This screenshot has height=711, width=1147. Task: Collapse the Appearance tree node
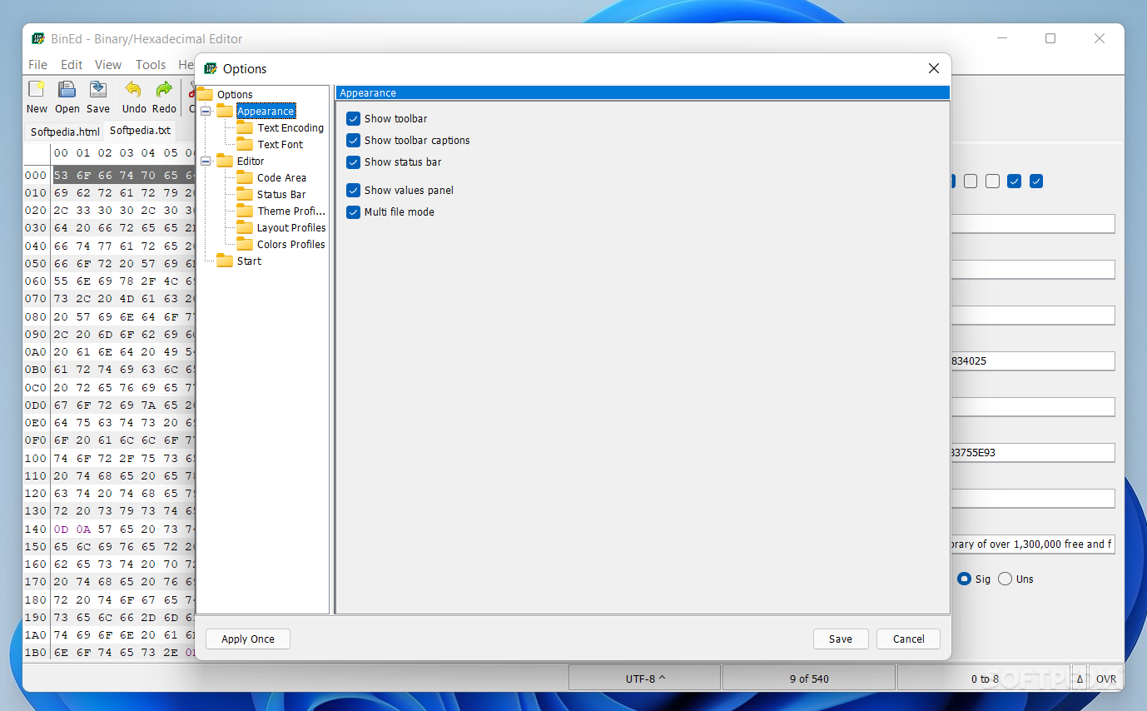pos(206,111)
